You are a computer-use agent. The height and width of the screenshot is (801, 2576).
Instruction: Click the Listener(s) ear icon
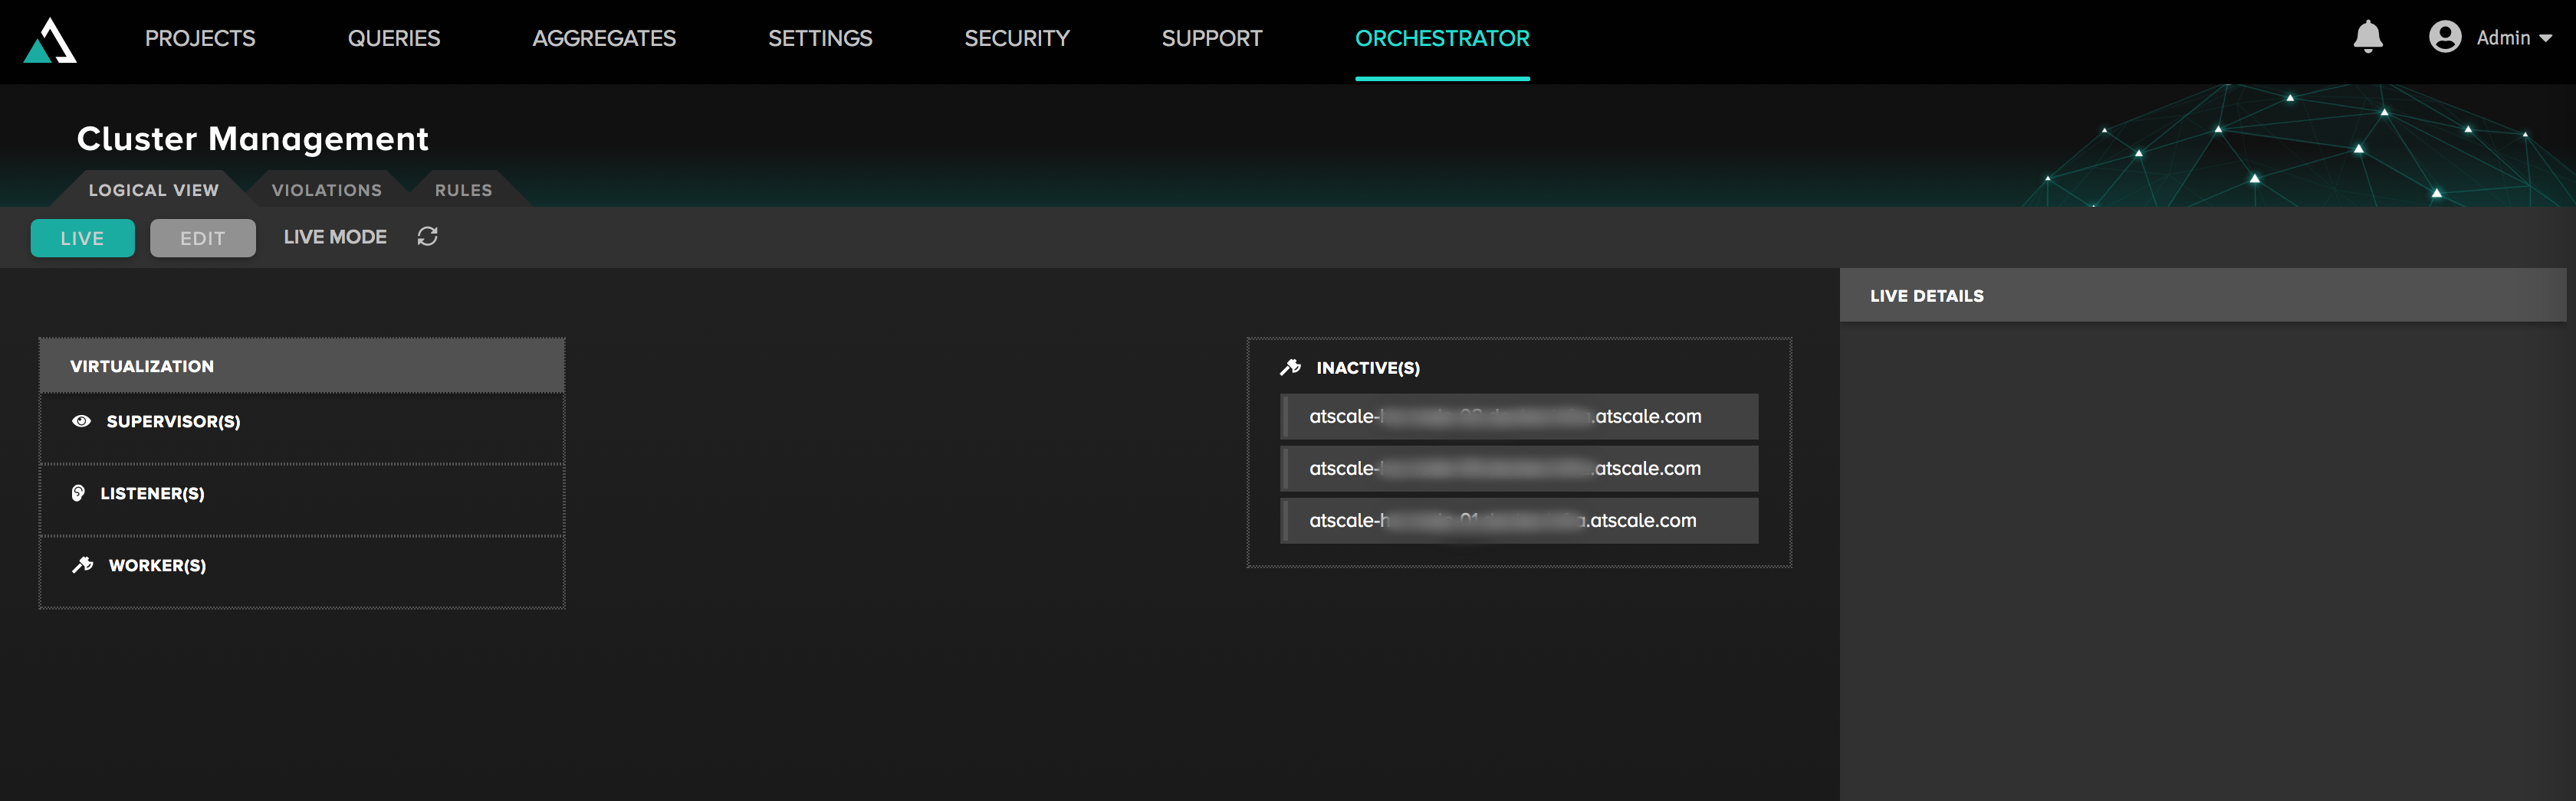pos(78,493)
